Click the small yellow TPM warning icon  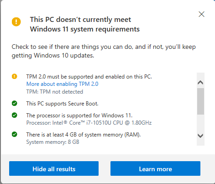coord(15,76)
